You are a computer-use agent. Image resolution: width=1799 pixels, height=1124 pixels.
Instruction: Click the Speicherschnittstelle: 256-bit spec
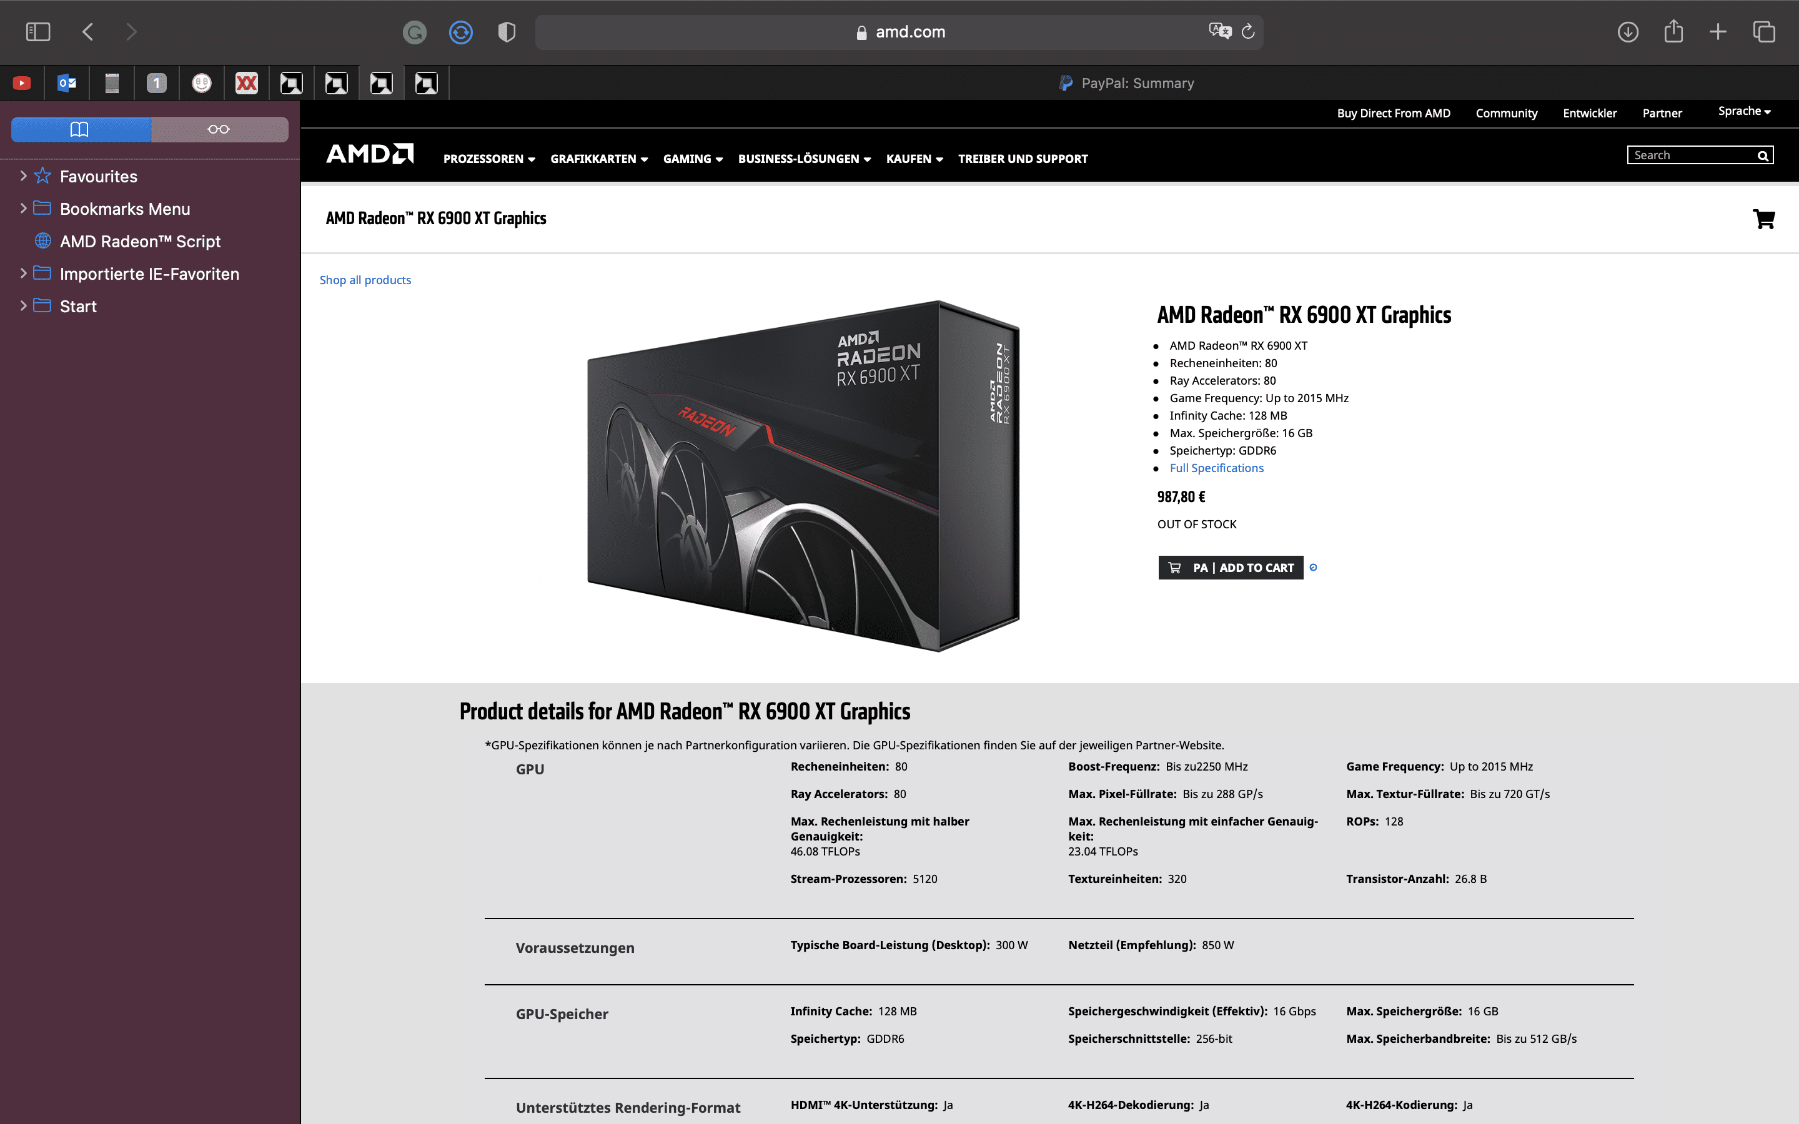1150,1038
